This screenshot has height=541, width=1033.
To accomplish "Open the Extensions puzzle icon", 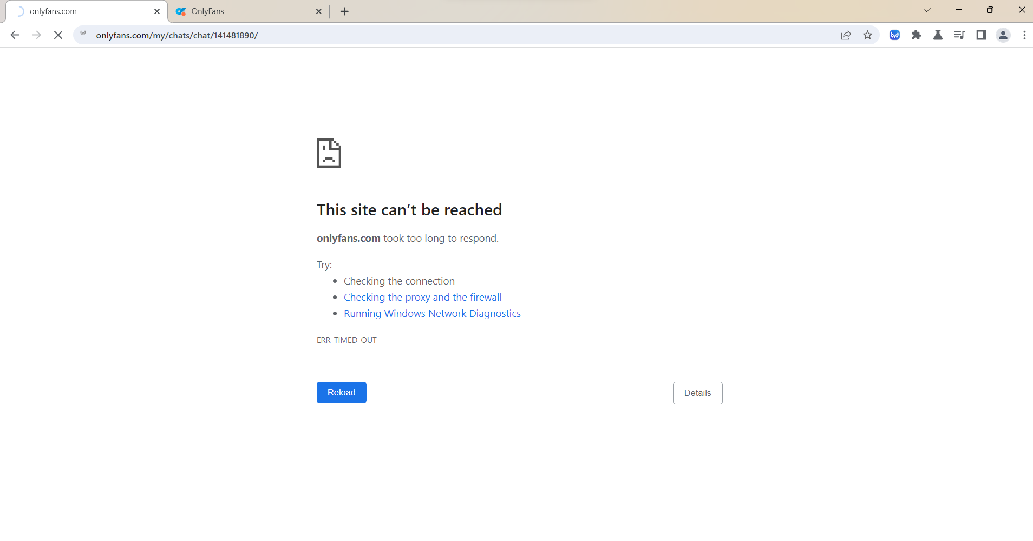I will (916, 35).
